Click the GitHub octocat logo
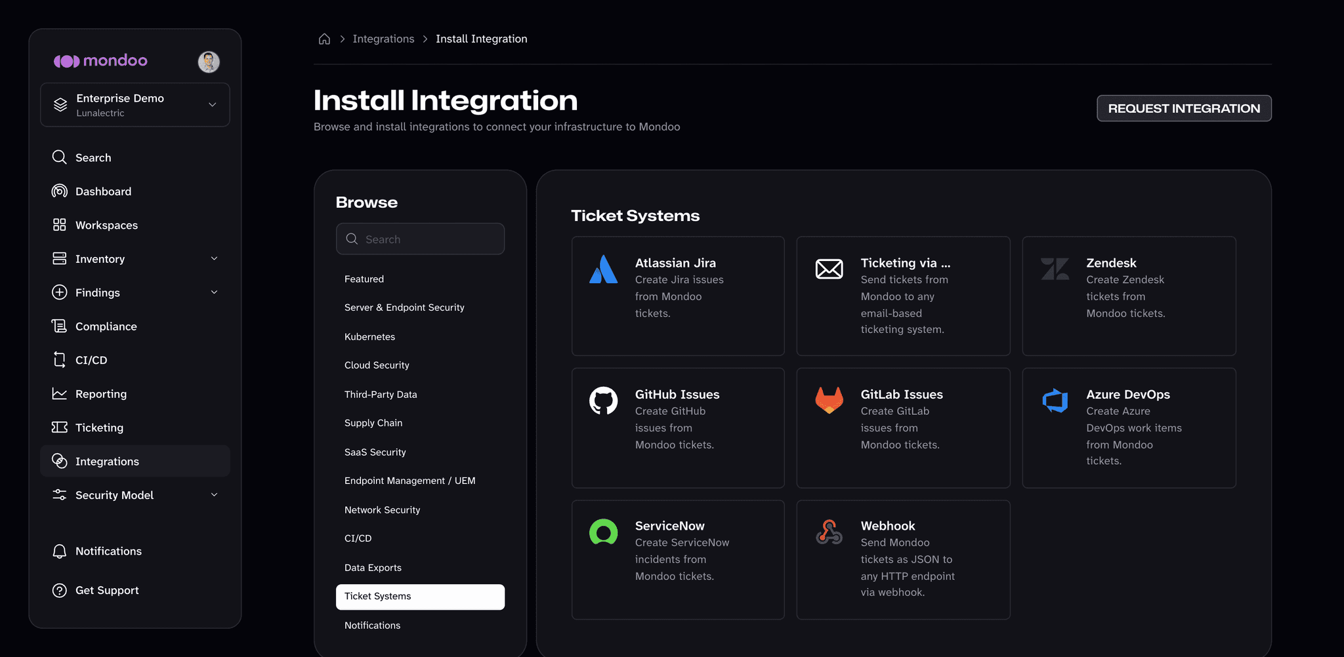Viewport: 1344px width, 657px height. coord(603,401)
